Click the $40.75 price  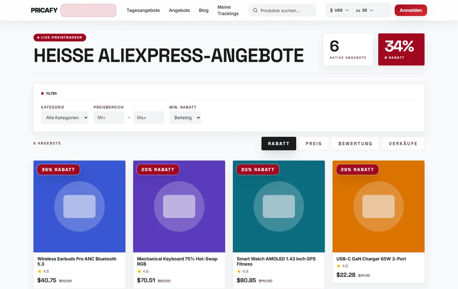point(47,280)
